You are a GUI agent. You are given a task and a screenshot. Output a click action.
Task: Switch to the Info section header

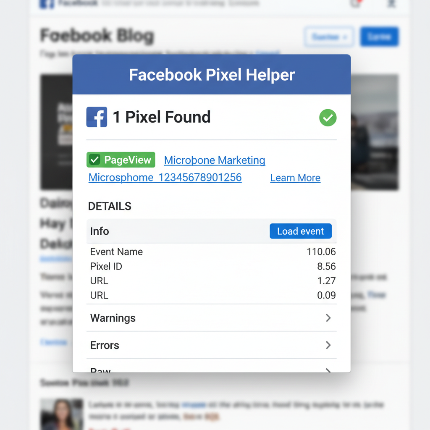100,231
